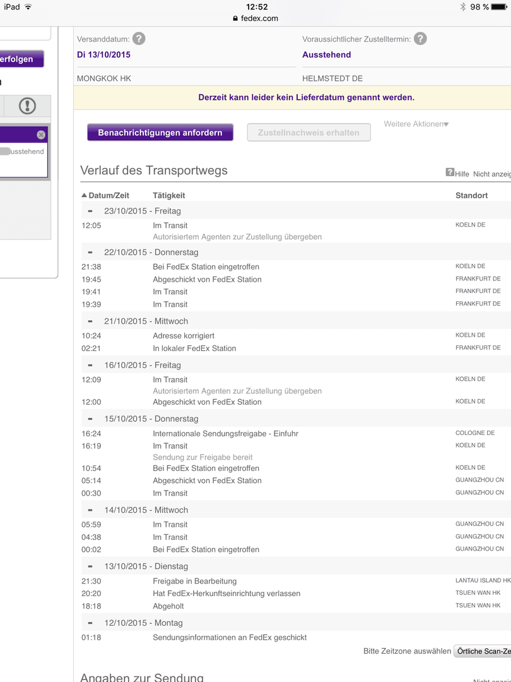Screen dimensions: 511x682
Task: Select 'Sendung zur Freigabe bereit' note
Action: pyautogui.click(x=203, y=457)
